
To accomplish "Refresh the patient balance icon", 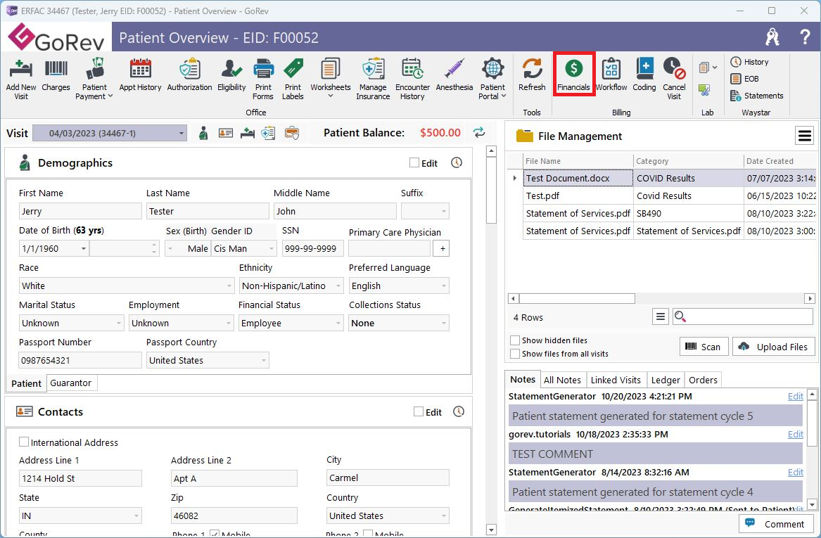I will pyautogui.click(x=479, y=132).
